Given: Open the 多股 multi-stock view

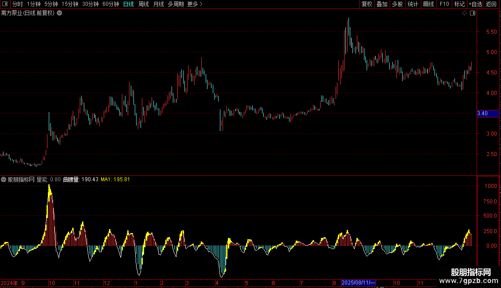Looking at the screenshot, I should click(397, 4).
